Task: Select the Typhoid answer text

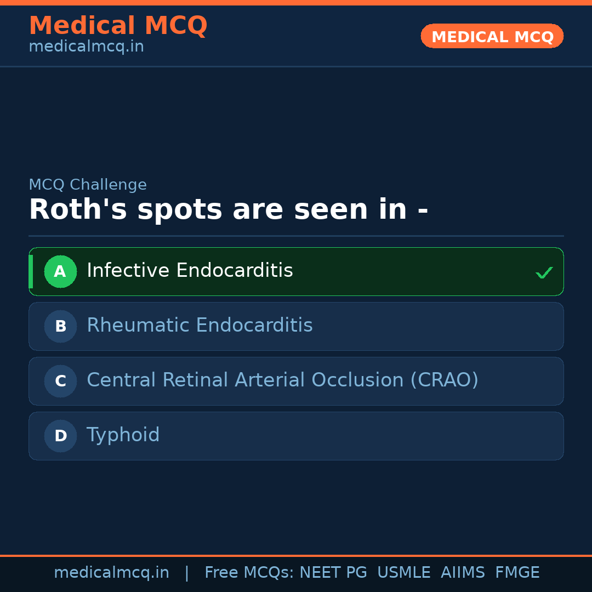Action: pyautogui.click(x=123, y=435)
